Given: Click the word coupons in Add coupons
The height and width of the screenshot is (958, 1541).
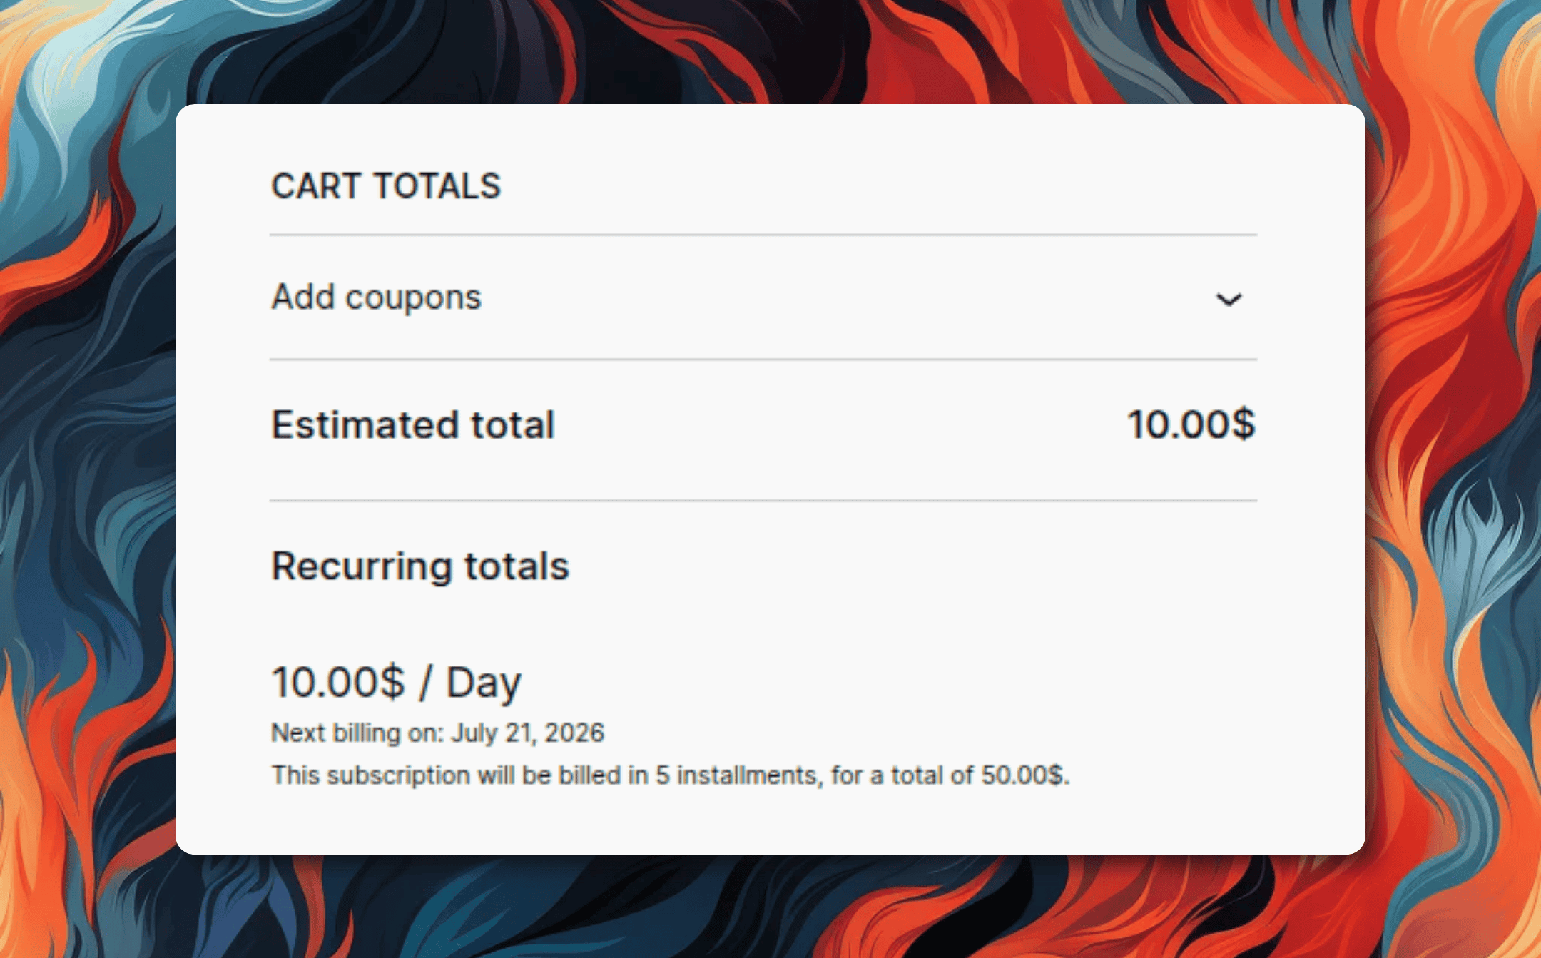Looking at the screenshot, I should coord(414,299).
